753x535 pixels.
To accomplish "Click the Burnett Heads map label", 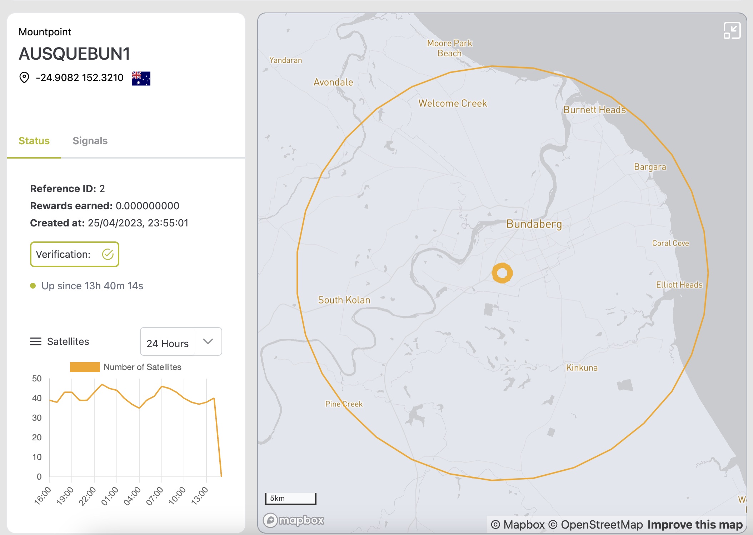I will click(x=595, y=110).
